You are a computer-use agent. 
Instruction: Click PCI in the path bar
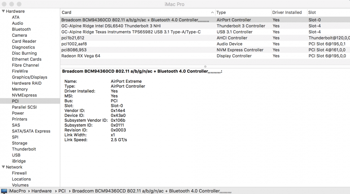click(x=62, y=191)
